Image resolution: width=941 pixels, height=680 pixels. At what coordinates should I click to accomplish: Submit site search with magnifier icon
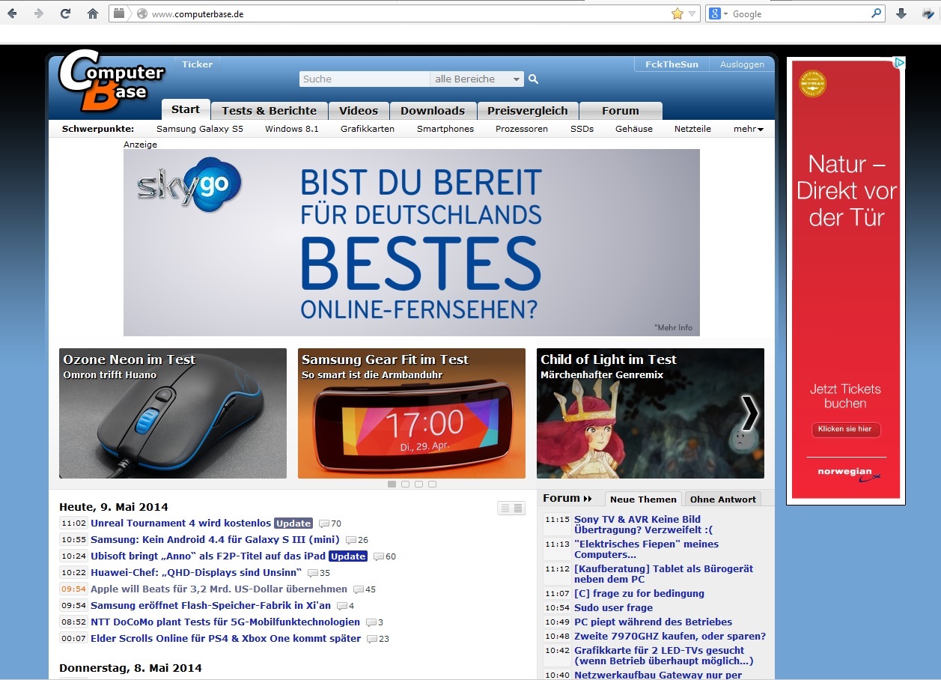click(533, 79)
